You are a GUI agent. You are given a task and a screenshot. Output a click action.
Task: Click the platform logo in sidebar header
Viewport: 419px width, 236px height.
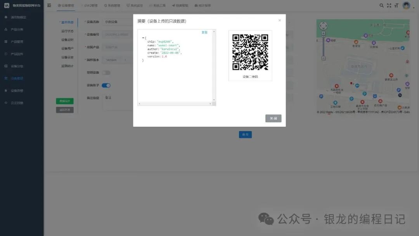[7, 5]
